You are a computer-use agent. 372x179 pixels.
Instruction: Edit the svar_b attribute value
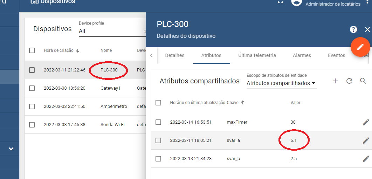[x=366, y=159]
